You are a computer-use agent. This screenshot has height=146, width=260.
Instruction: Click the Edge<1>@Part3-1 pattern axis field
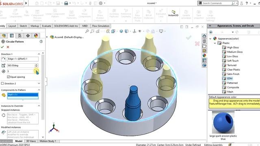point(23,59)
